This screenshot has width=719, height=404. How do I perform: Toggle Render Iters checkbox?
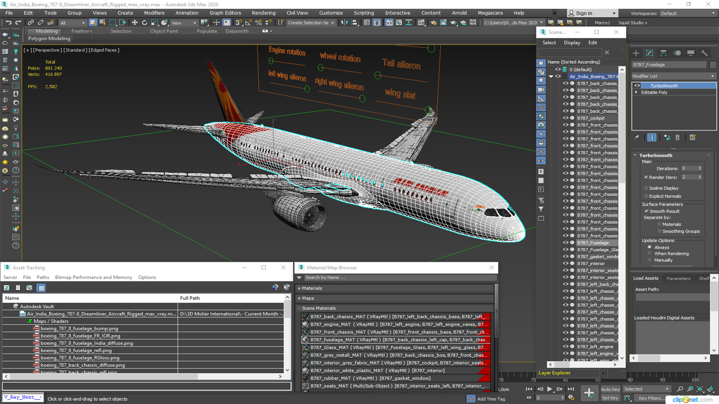click(x=646, y=177)
